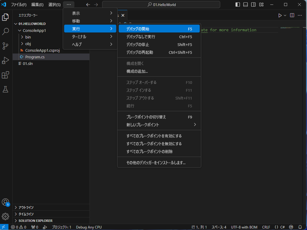This screenshot has width=307, height=230.
Task: Open the Accounts menu icon
Action: [5, 202]
